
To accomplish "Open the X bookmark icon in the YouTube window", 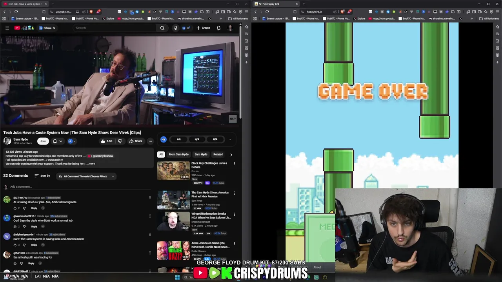I will click(x=209, y=18).
